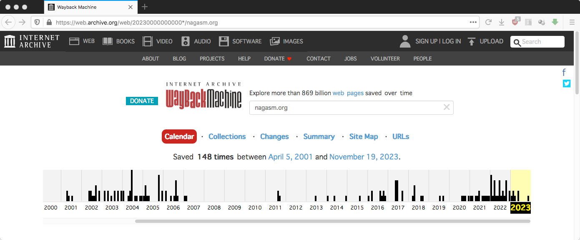Share page via Twitter icon
Screen dimensions: 580x240
coord(567,83)
